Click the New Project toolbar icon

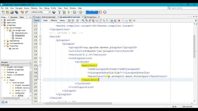click(x=7, y=12)
